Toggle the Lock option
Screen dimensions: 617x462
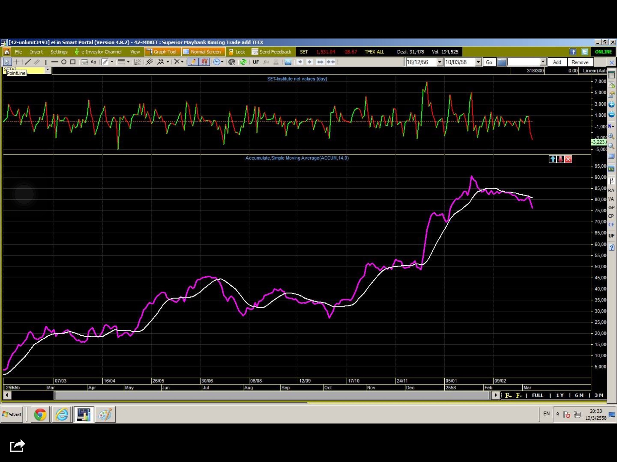click(237, 52)
